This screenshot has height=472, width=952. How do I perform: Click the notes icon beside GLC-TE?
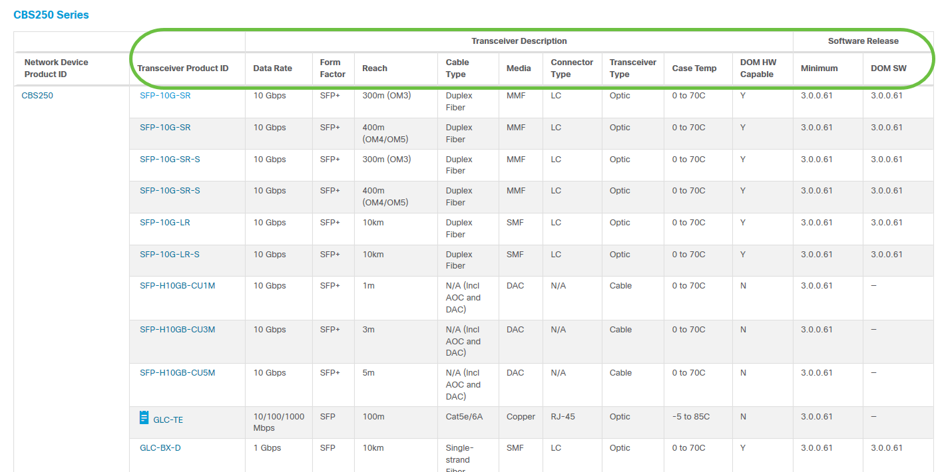click(144, 417)
